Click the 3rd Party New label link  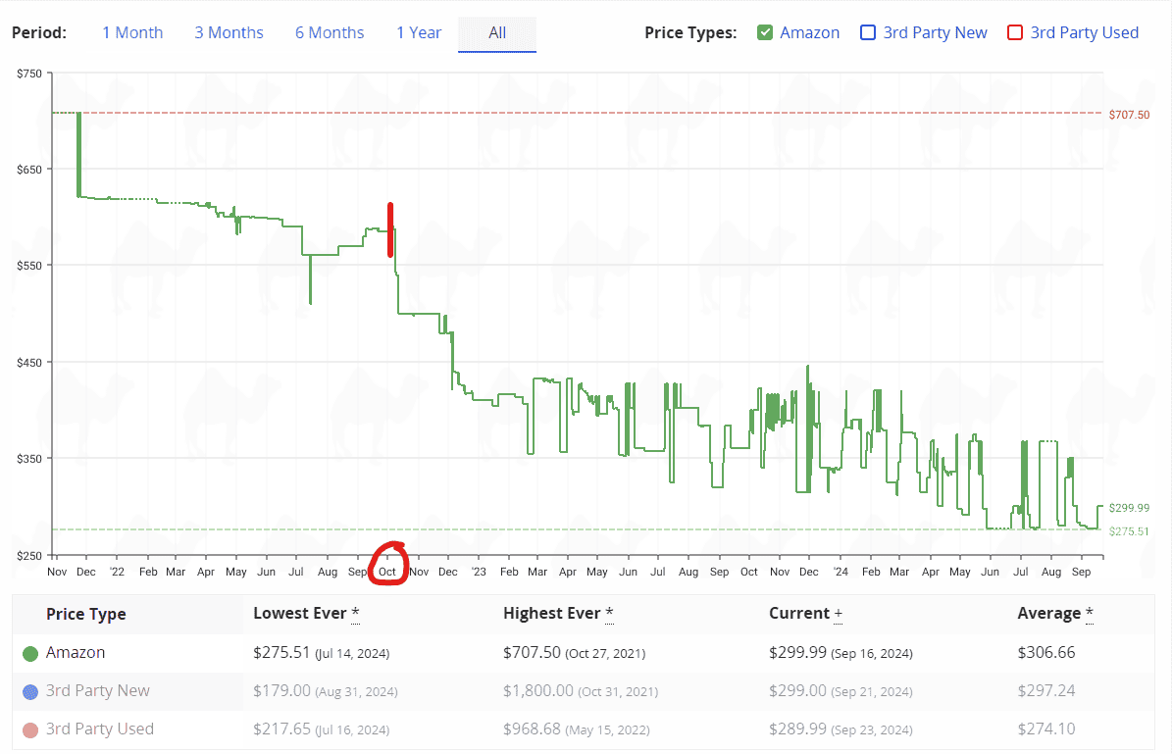(935, 33)
